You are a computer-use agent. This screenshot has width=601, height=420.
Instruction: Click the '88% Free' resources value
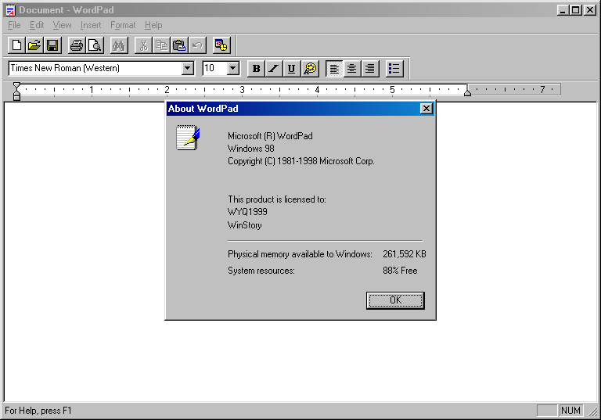tap(400, 271)
